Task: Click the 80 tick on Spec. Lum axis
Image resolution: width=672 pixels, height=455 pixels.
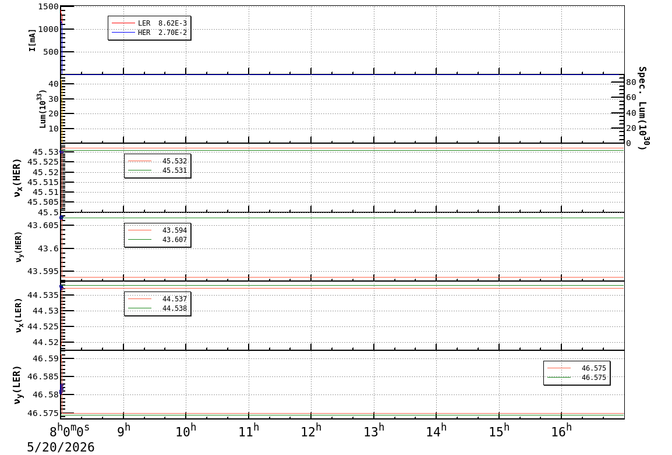Action: point(631,82)
